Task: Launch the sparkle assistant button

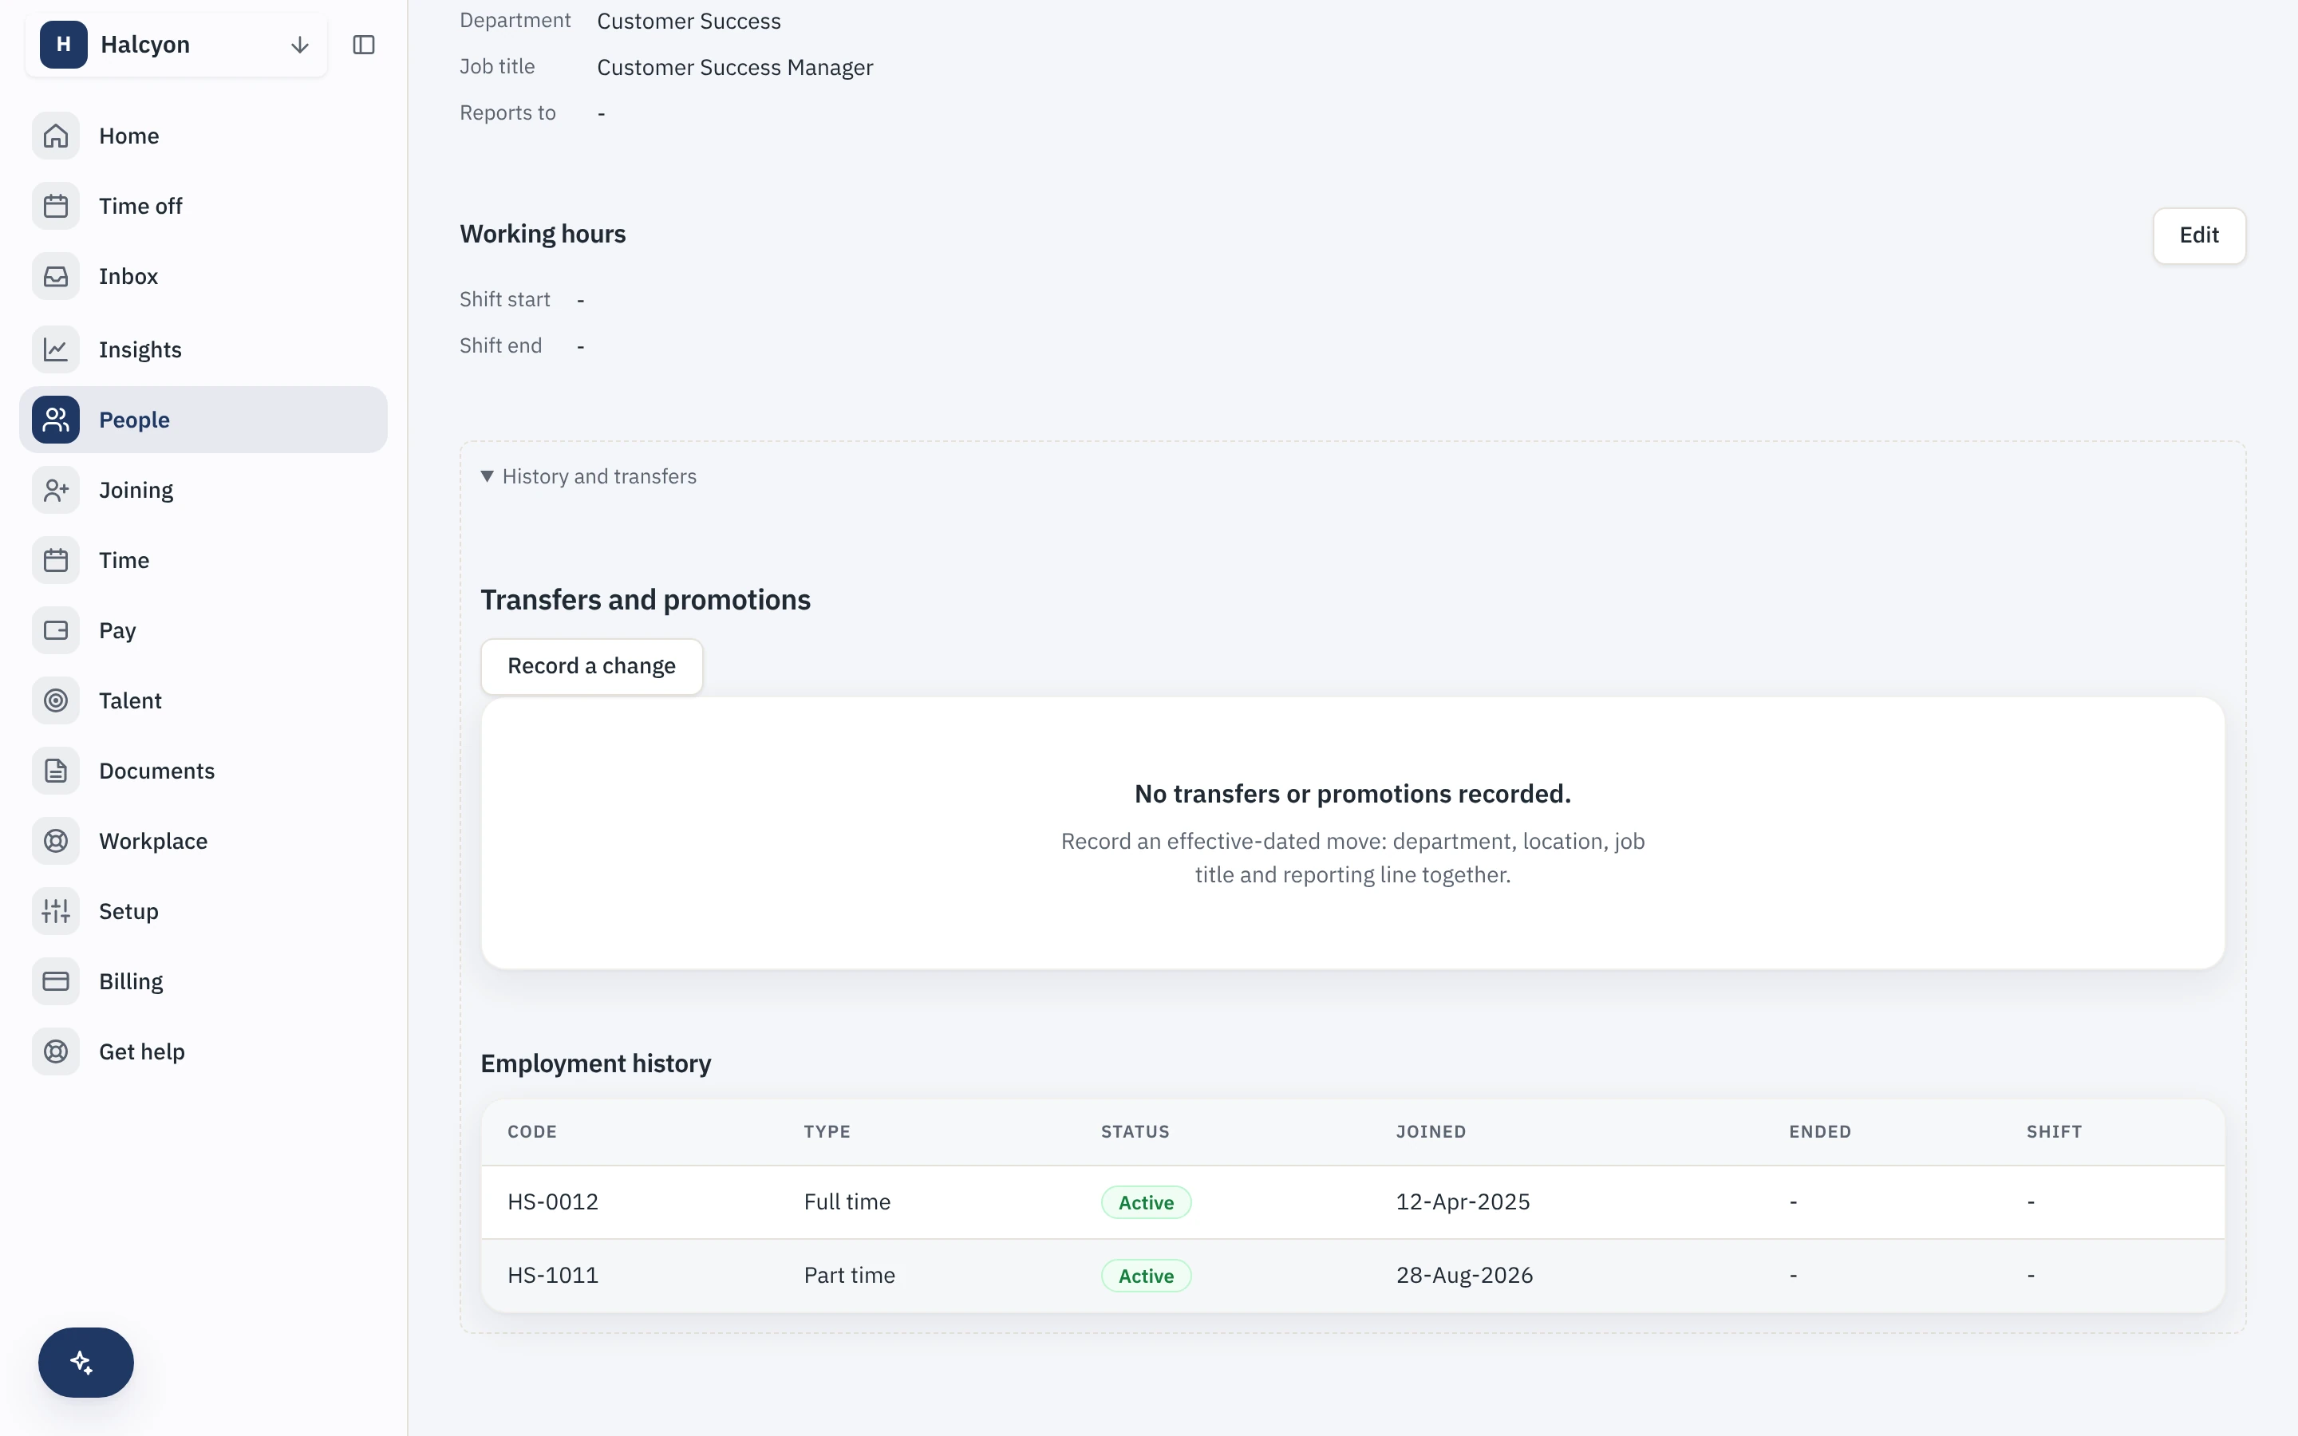Action: (x=85, y=1362)
